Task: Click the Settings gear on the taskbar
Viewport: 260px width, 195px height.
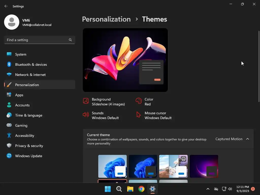Action: [x=153, y=189]
